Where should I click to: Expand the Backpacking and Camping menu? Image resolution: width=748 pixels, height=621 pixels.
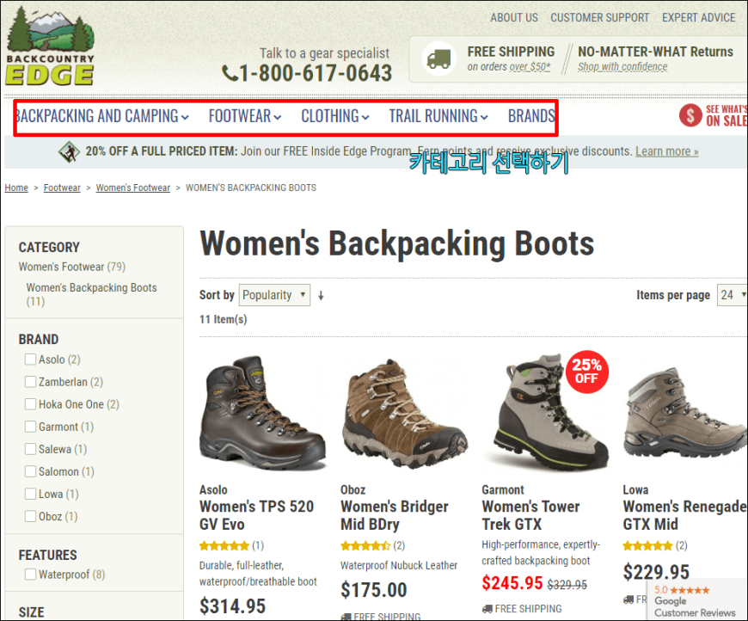(x=102, y=116)
